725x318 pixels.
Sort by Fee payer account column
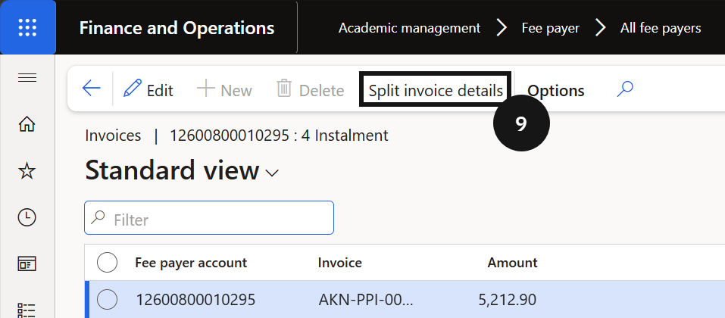pyautogui.click(x=191, y=263)
